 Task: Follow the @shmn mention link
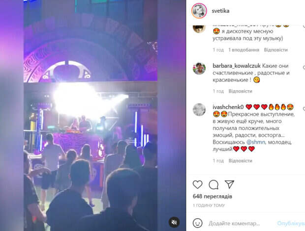tap(256, 142)
